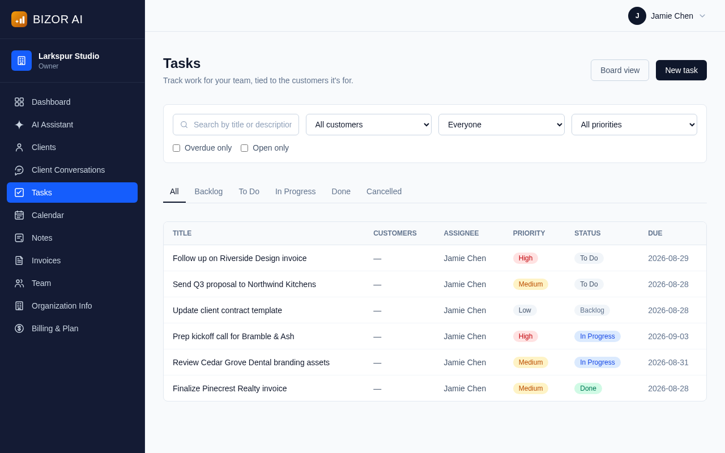Image resolution: width=725 pixels, height=453 pixels.
Task: Click the search magnifier icon
Action: pos(184,125)
